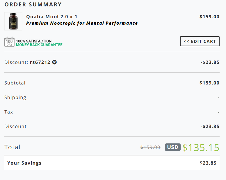
Task: Click the 100% Satisfaction text
Action: pos(34,41)
